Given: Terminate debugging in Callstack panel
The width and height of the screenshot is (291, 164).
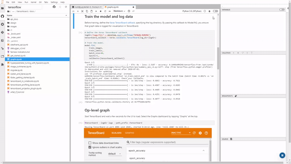Looking at the screenshot, I should tap(238, 53).
